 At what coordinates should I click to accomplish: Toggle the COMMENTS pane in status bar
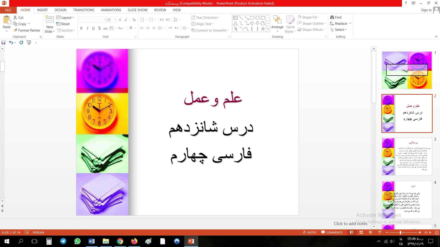pyautogui.click(x=332, y=233)
